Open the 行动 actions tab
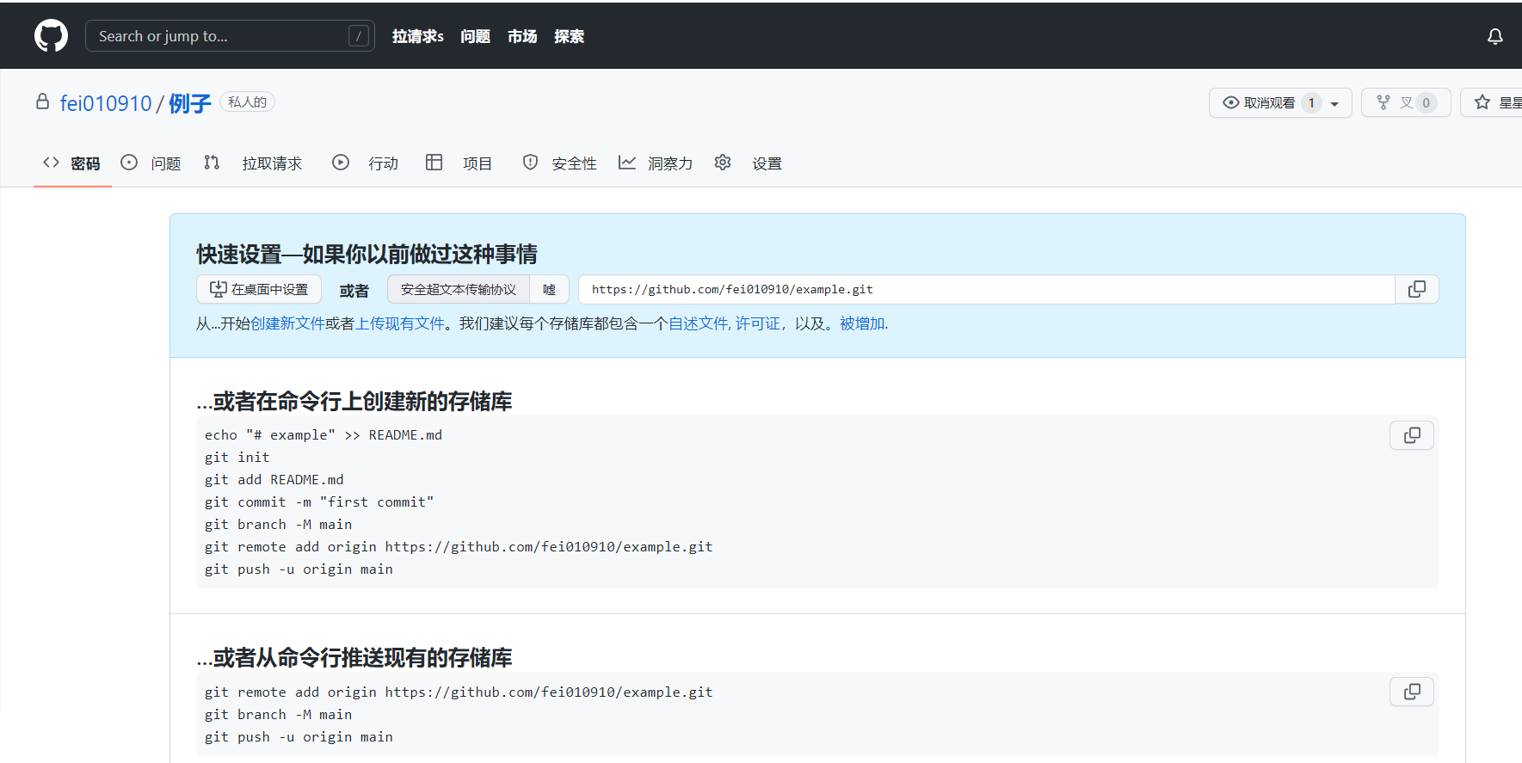Image resolution: width=1522 pixels, height=763 pixels. [366, 163]
